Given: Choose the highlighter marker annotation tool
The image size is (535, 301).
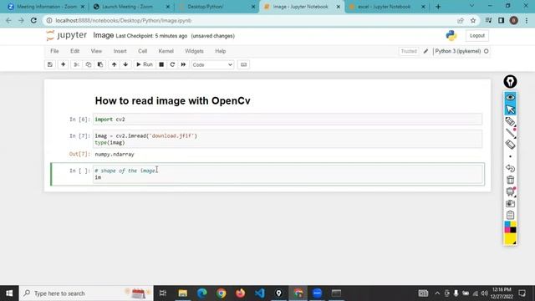Looking at the screenshot, I should click(510, 121).
